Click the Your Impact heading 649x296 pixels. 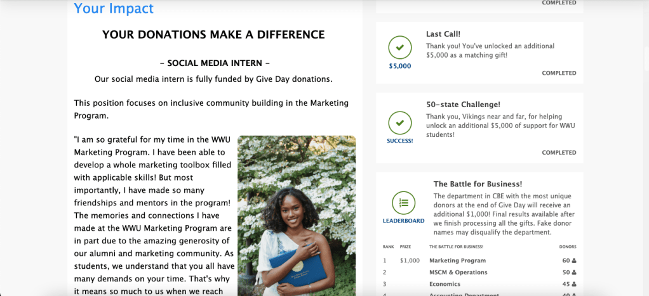(x=114, y=8)
